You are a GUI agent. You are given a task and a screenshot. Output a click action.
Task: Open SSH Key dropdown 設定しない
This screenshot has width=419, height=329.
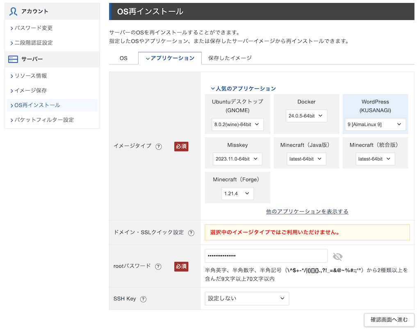point(247,299)
